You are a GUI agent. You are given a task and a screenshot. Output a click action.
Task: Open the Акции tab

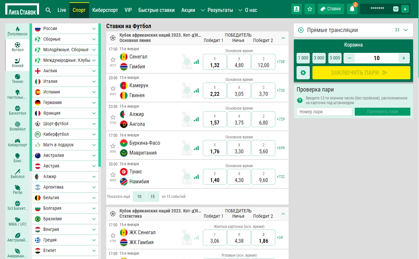(x=188, y=10)
